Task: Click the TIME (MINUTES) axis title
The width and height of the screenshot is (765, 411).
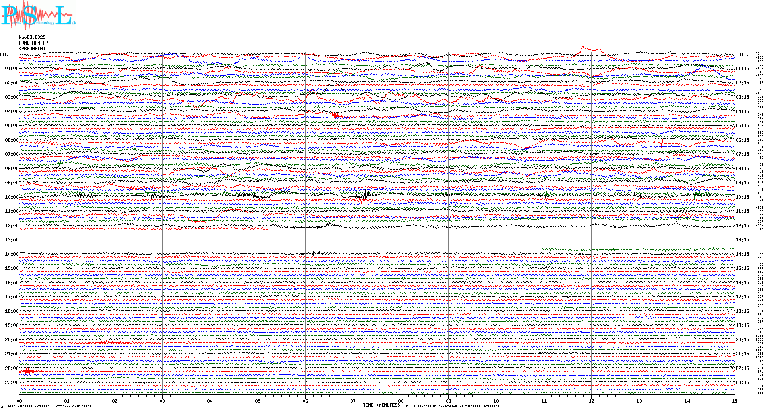Action: [x=381, y=405]
